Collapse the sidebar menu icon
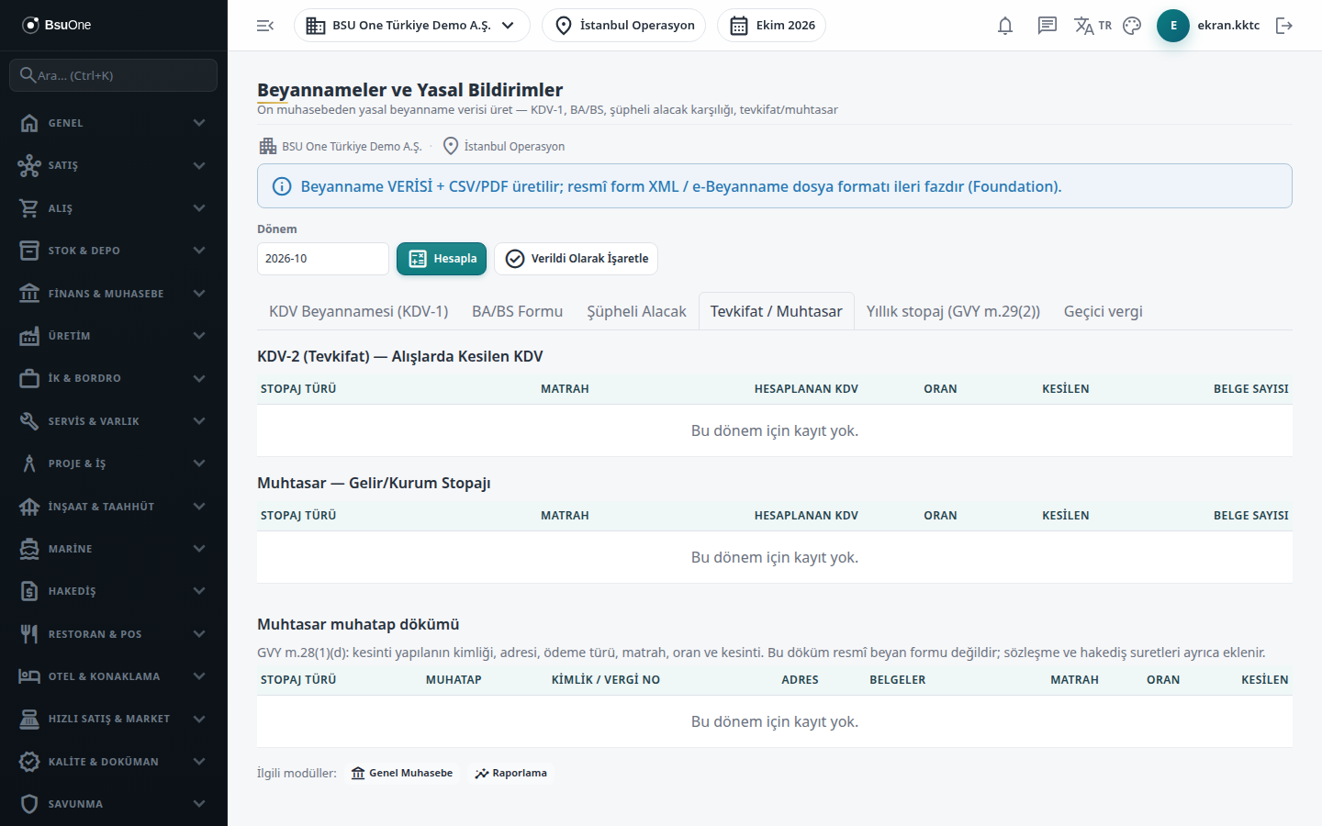The image size is (1322, 826). pyautogui.click(x=265, y=26)
